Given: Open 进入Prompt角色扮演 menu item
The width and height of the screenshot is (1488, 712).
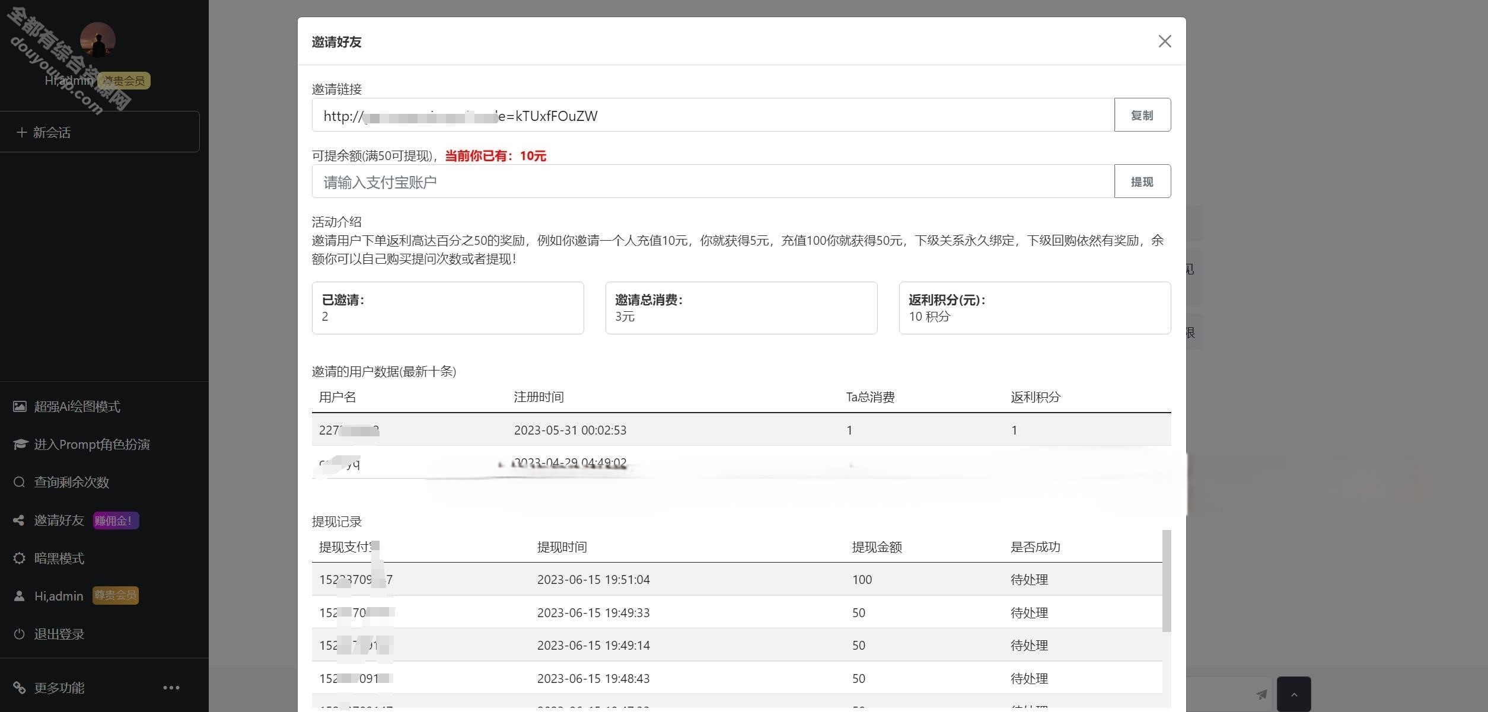Looking at the screenshot, I should [92, 444].
